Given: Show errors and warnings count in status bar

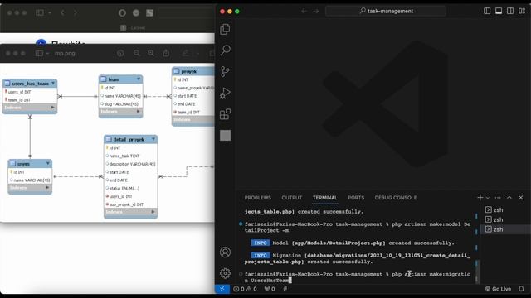Looking at the screenshot, I should [x=245, y=289].
